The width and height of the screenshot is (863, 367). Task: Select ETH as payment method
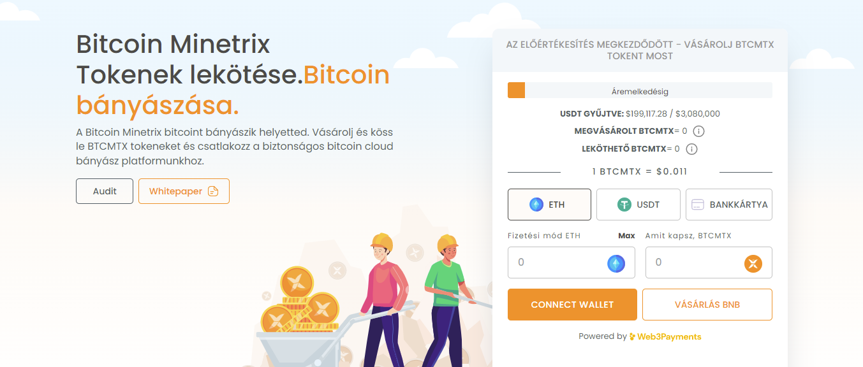549,205
